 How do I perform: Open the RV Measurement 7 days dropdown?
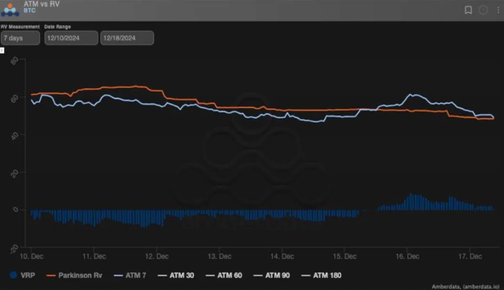(x=20, y=38)
